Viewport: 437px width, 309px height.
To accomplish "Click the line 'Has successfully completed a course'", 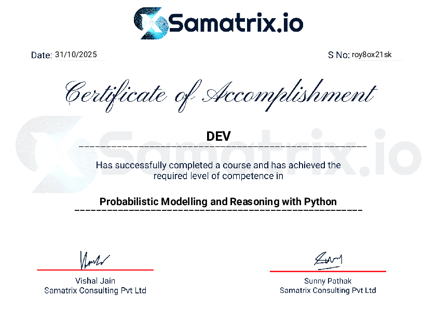I will pyautogui.click(x=218, y=165).
